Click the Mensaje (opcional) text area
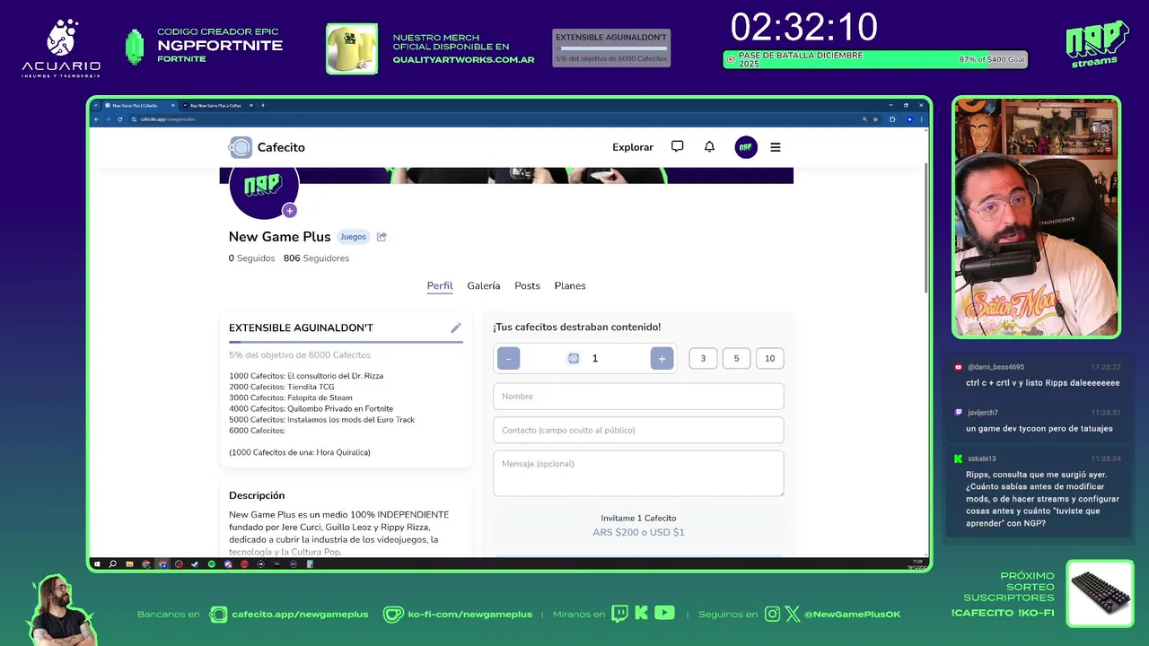Screen dimensions: 1149x646 pyautogui.click(x=638, y=473)
